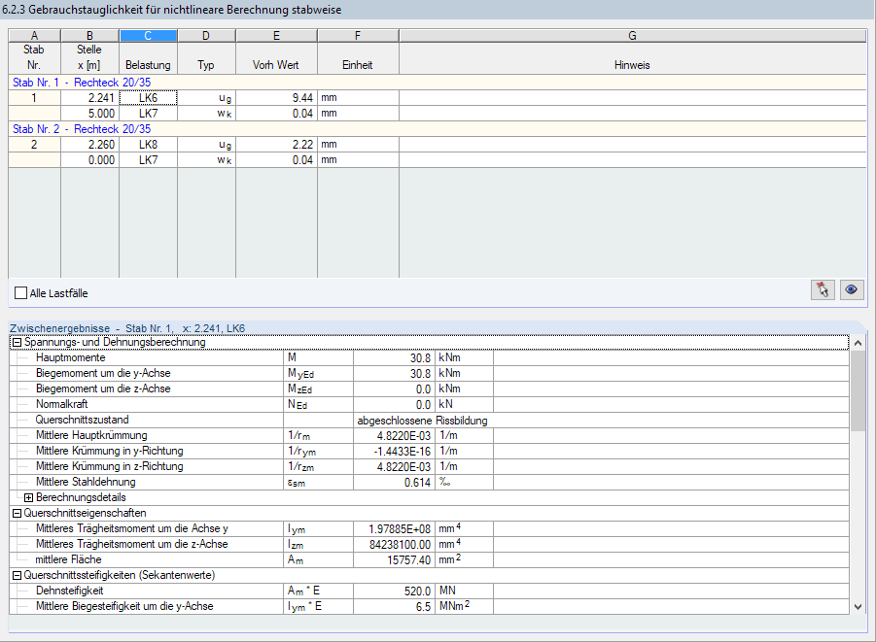
Task: Click group row Stab Nr. 1 - Rechteck 20/35
Action: [x=438, y=82]
